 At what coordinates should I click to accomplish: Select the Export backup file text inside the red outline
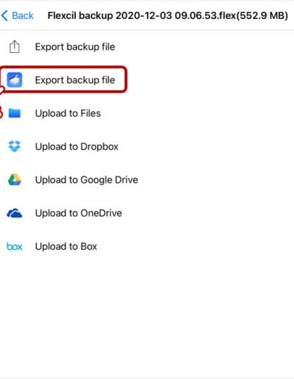tap(75, 80)
